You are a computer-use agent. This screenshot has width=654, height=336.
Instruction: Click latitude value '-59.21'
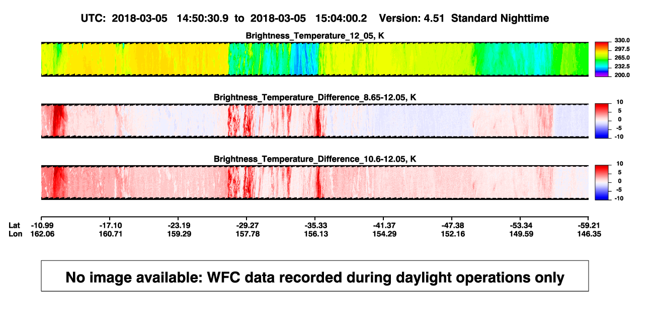click(590, 225)
